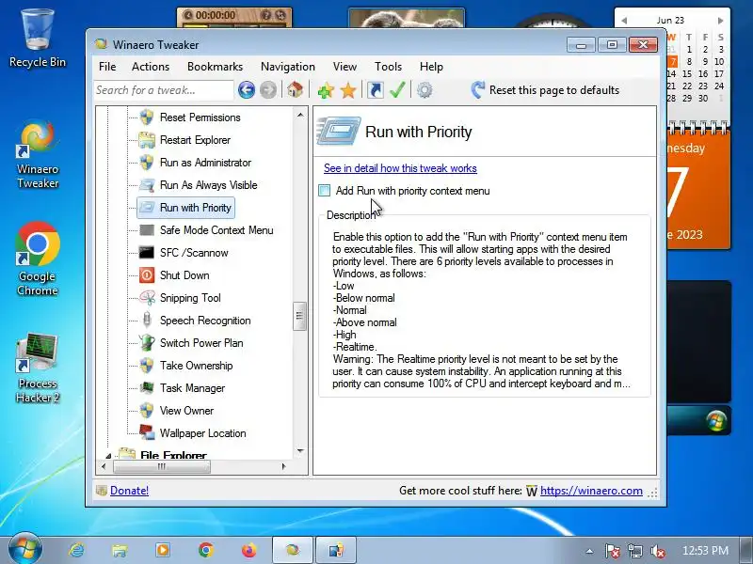
Task: Open the Help menu
Action: 431,67
